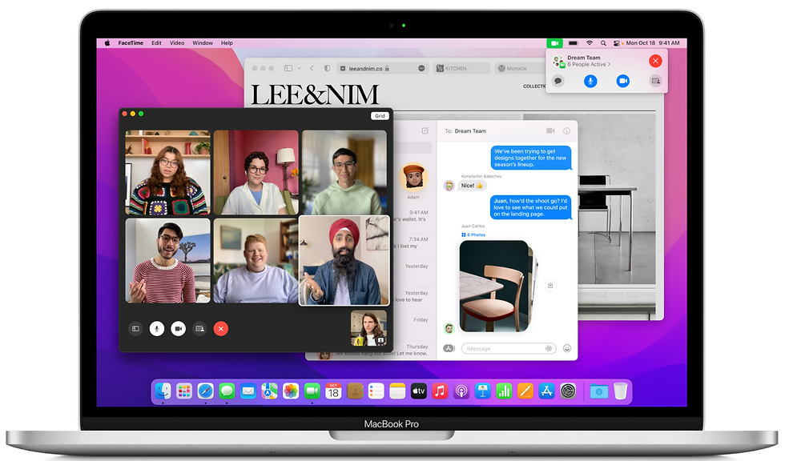Open Finder from the Dock
785x461 pixels.
point(163,391)
